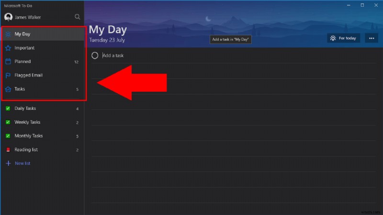
Task: Open the Monthly Tasks list
Action: click(43, 136)
